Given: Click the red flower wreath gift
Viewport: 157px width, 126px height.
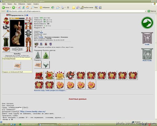Looking at the screenshot, I should pyautogui.click(x=70, y=75).
